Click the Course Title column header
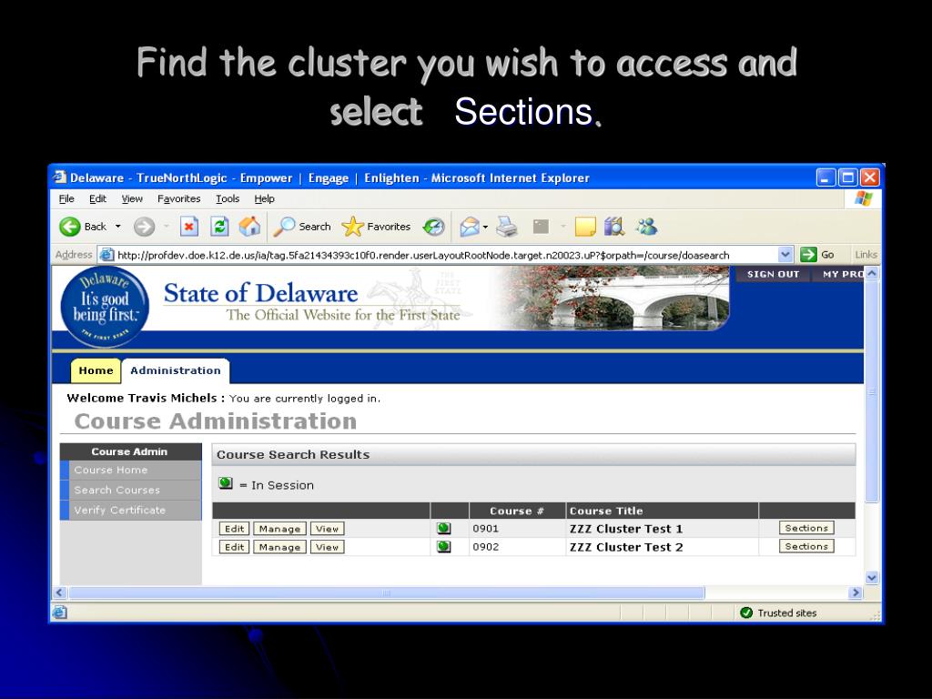Viewport: 932px width, 699px height. (605, 511)
